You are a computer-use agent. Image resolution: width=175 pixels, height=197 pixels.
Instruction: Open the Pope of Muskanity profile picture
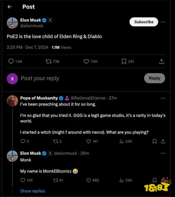coord(12,101)
